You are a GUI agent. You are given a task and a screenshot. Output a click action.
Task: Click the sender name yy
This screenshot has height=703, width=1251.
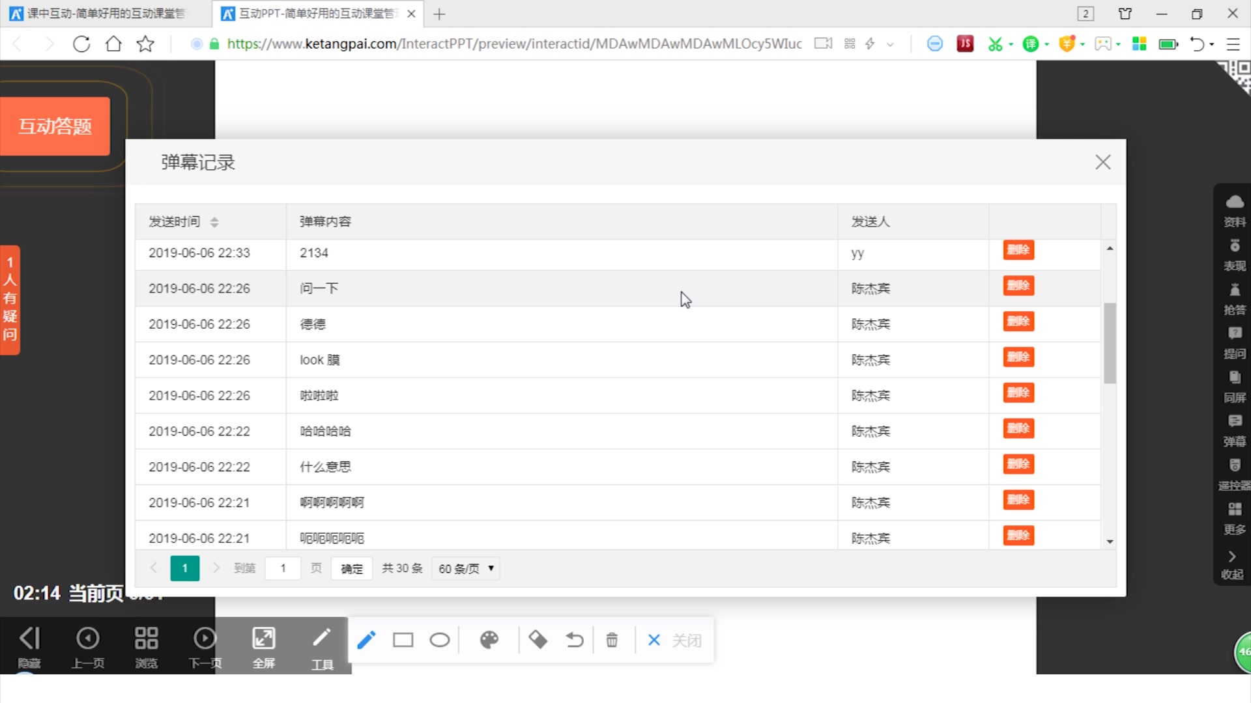tap(857, 253)
